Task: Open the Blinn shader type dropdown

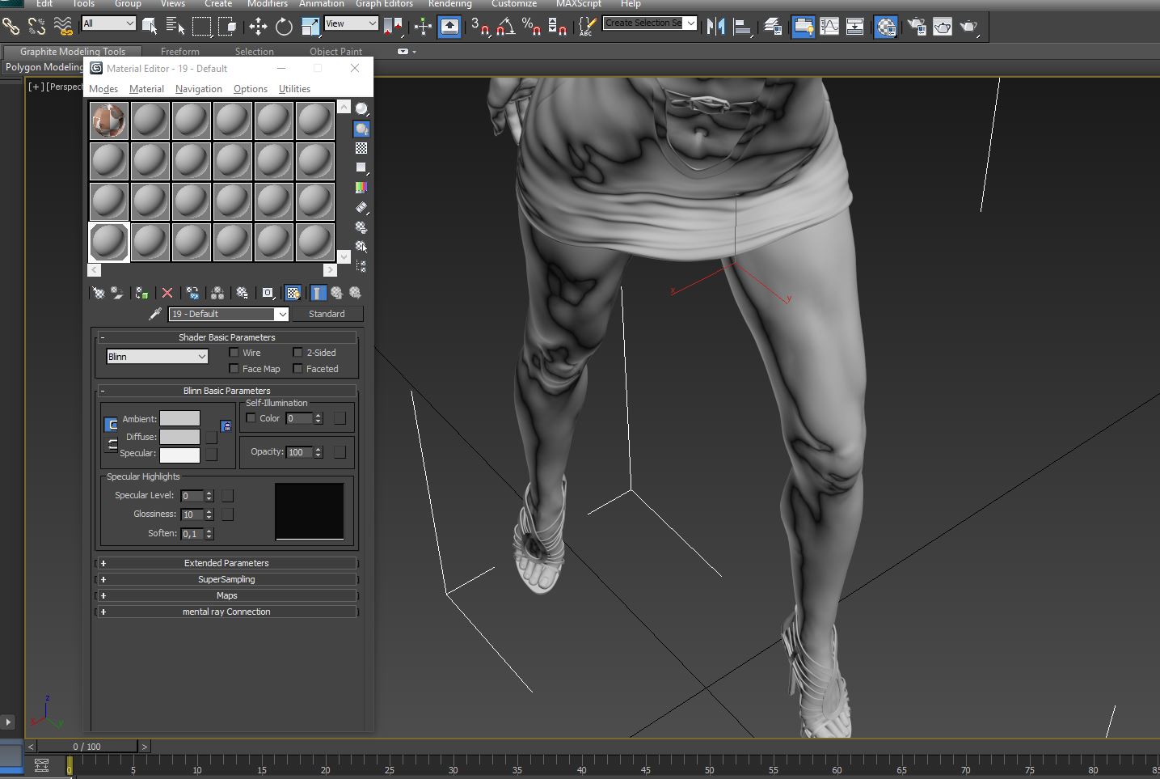Action: coord(157,357)
